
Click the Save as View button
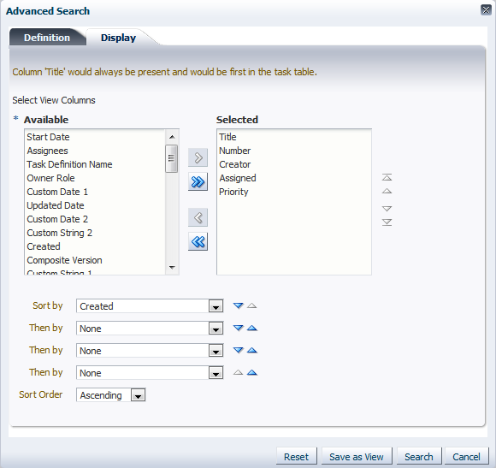point(357,457)
